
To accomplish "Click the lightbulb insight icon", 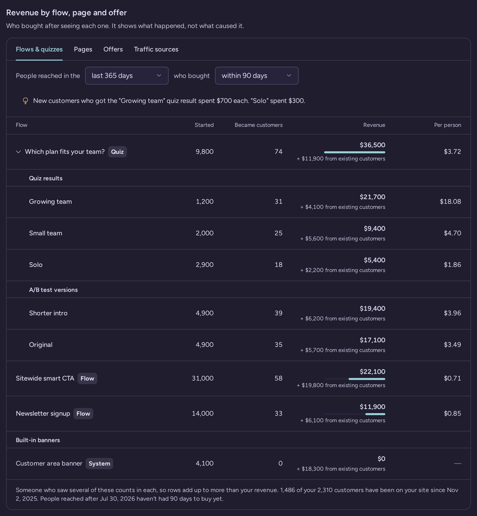I will pyautogui.click(x=25, y=101).
